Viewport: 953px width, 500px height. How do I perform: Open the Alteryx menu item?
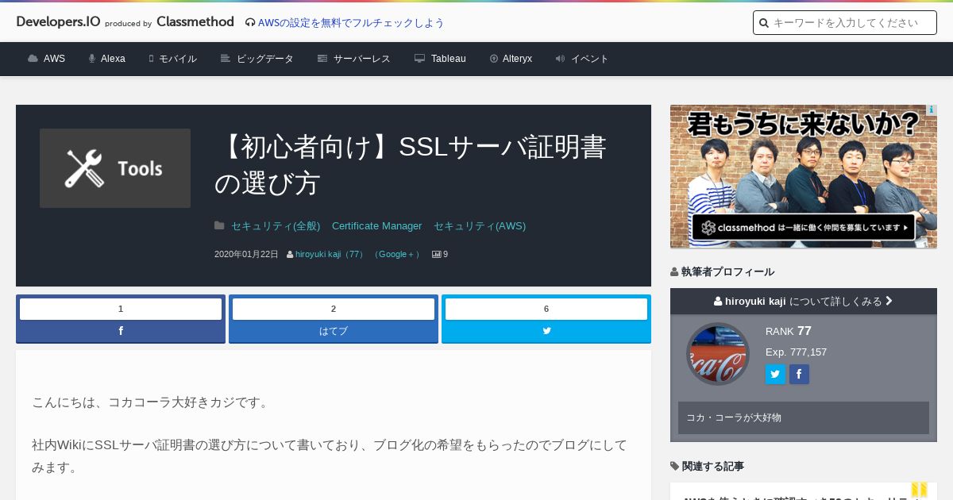(x=511, y=59)
